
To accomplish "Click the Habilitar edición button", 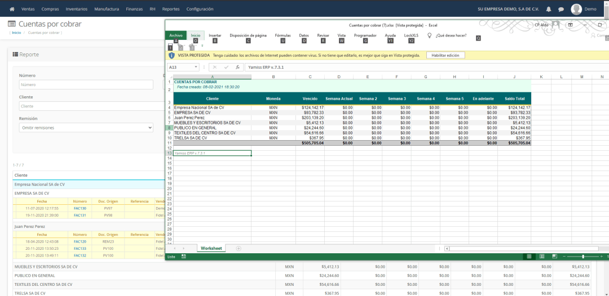I will [445, 55].
